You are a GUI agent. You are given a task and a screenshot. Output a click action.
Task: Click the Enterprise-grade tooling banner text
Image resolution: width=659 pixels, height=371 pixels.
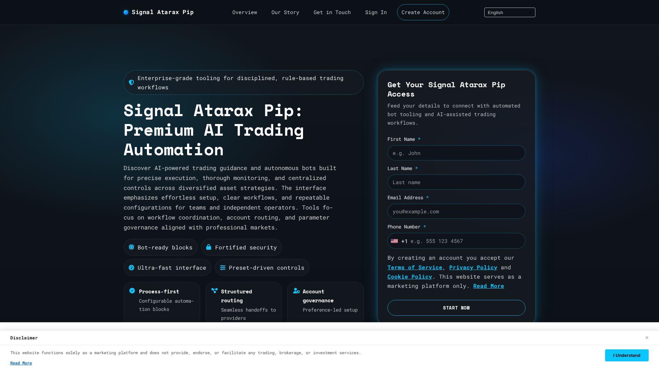click(241, 82)
